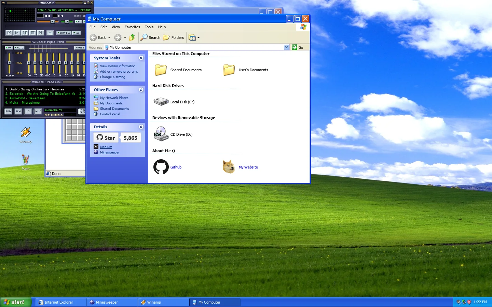Go Back in My Computer toolbar
Screen dimensions: 492x307
click(x=98, y=38)
